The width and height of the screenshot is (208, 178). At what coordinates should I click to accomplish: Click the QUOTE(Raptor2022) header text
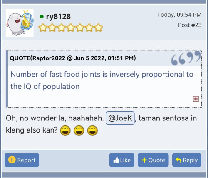pos(73,58)
